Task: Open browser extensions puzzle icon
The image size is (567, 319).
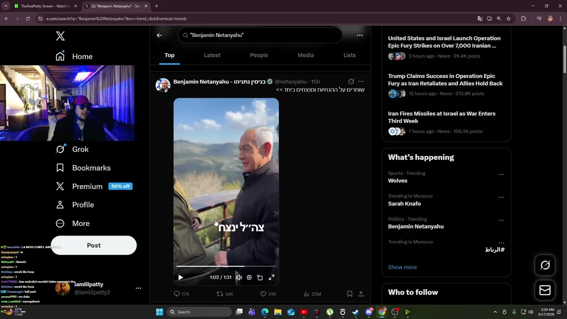Action: coord(524,19)
